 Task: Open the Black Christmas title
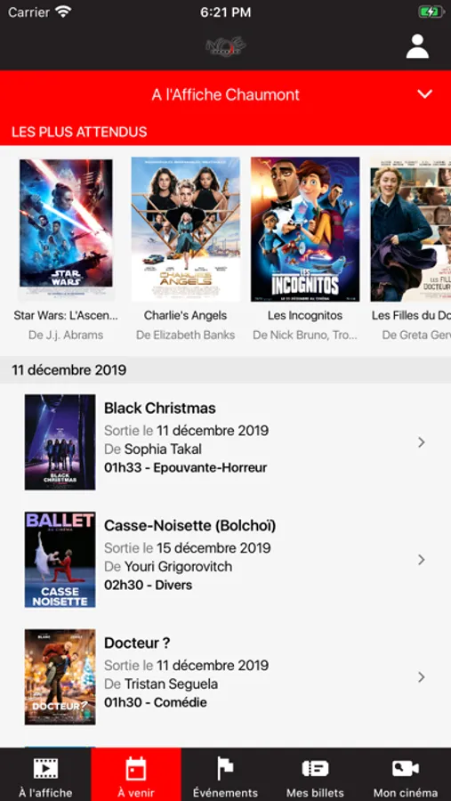click(160, 409)
